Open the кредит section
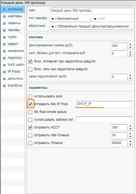This screenshot has height=194, width=136. click(13, 44)
